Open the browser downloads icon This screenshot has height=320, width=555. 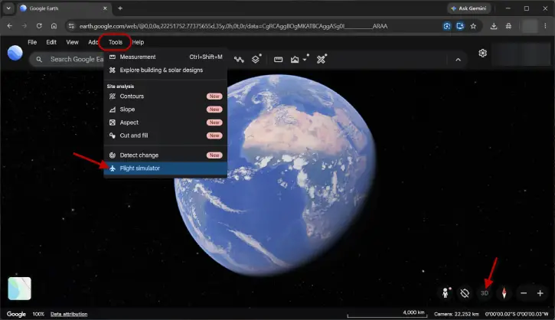[x=494, y=26]
